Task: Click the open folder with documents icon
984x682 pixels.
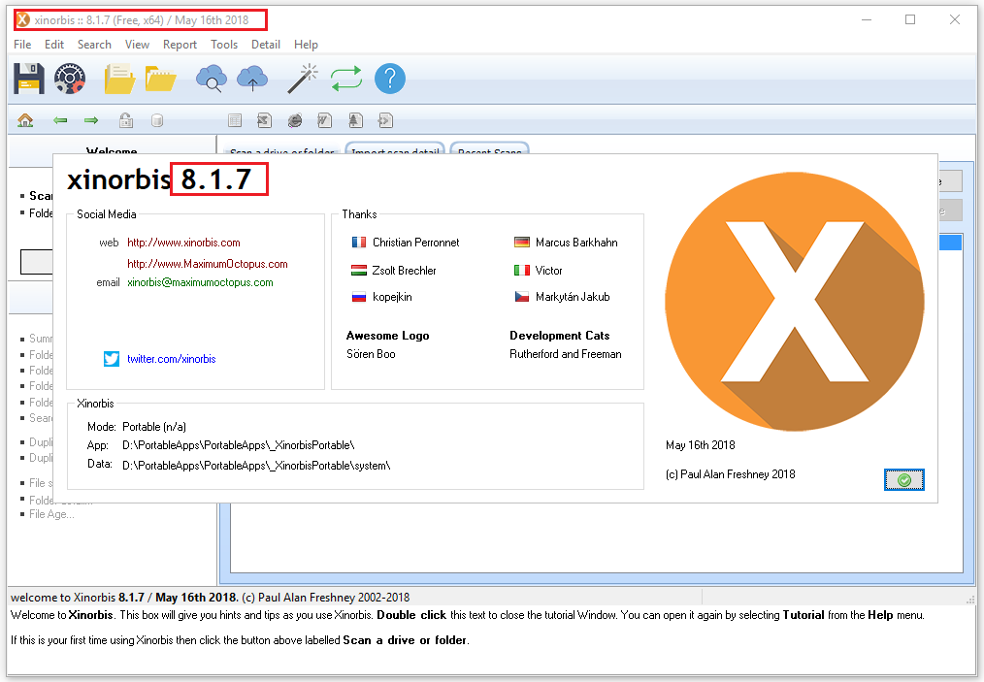Action: click(x=119, y=79)
